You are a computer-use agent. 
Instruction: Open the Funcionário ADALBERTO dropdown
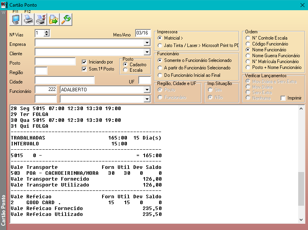(x=147, y=90)
